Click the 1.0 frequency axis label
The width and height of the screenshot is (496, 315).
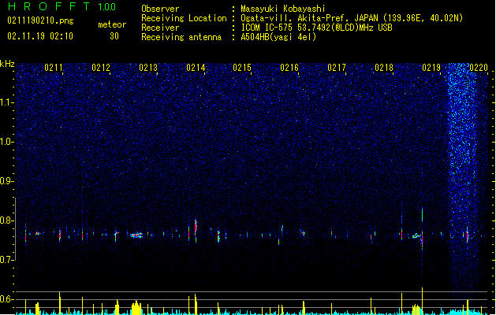click(7, 142)
